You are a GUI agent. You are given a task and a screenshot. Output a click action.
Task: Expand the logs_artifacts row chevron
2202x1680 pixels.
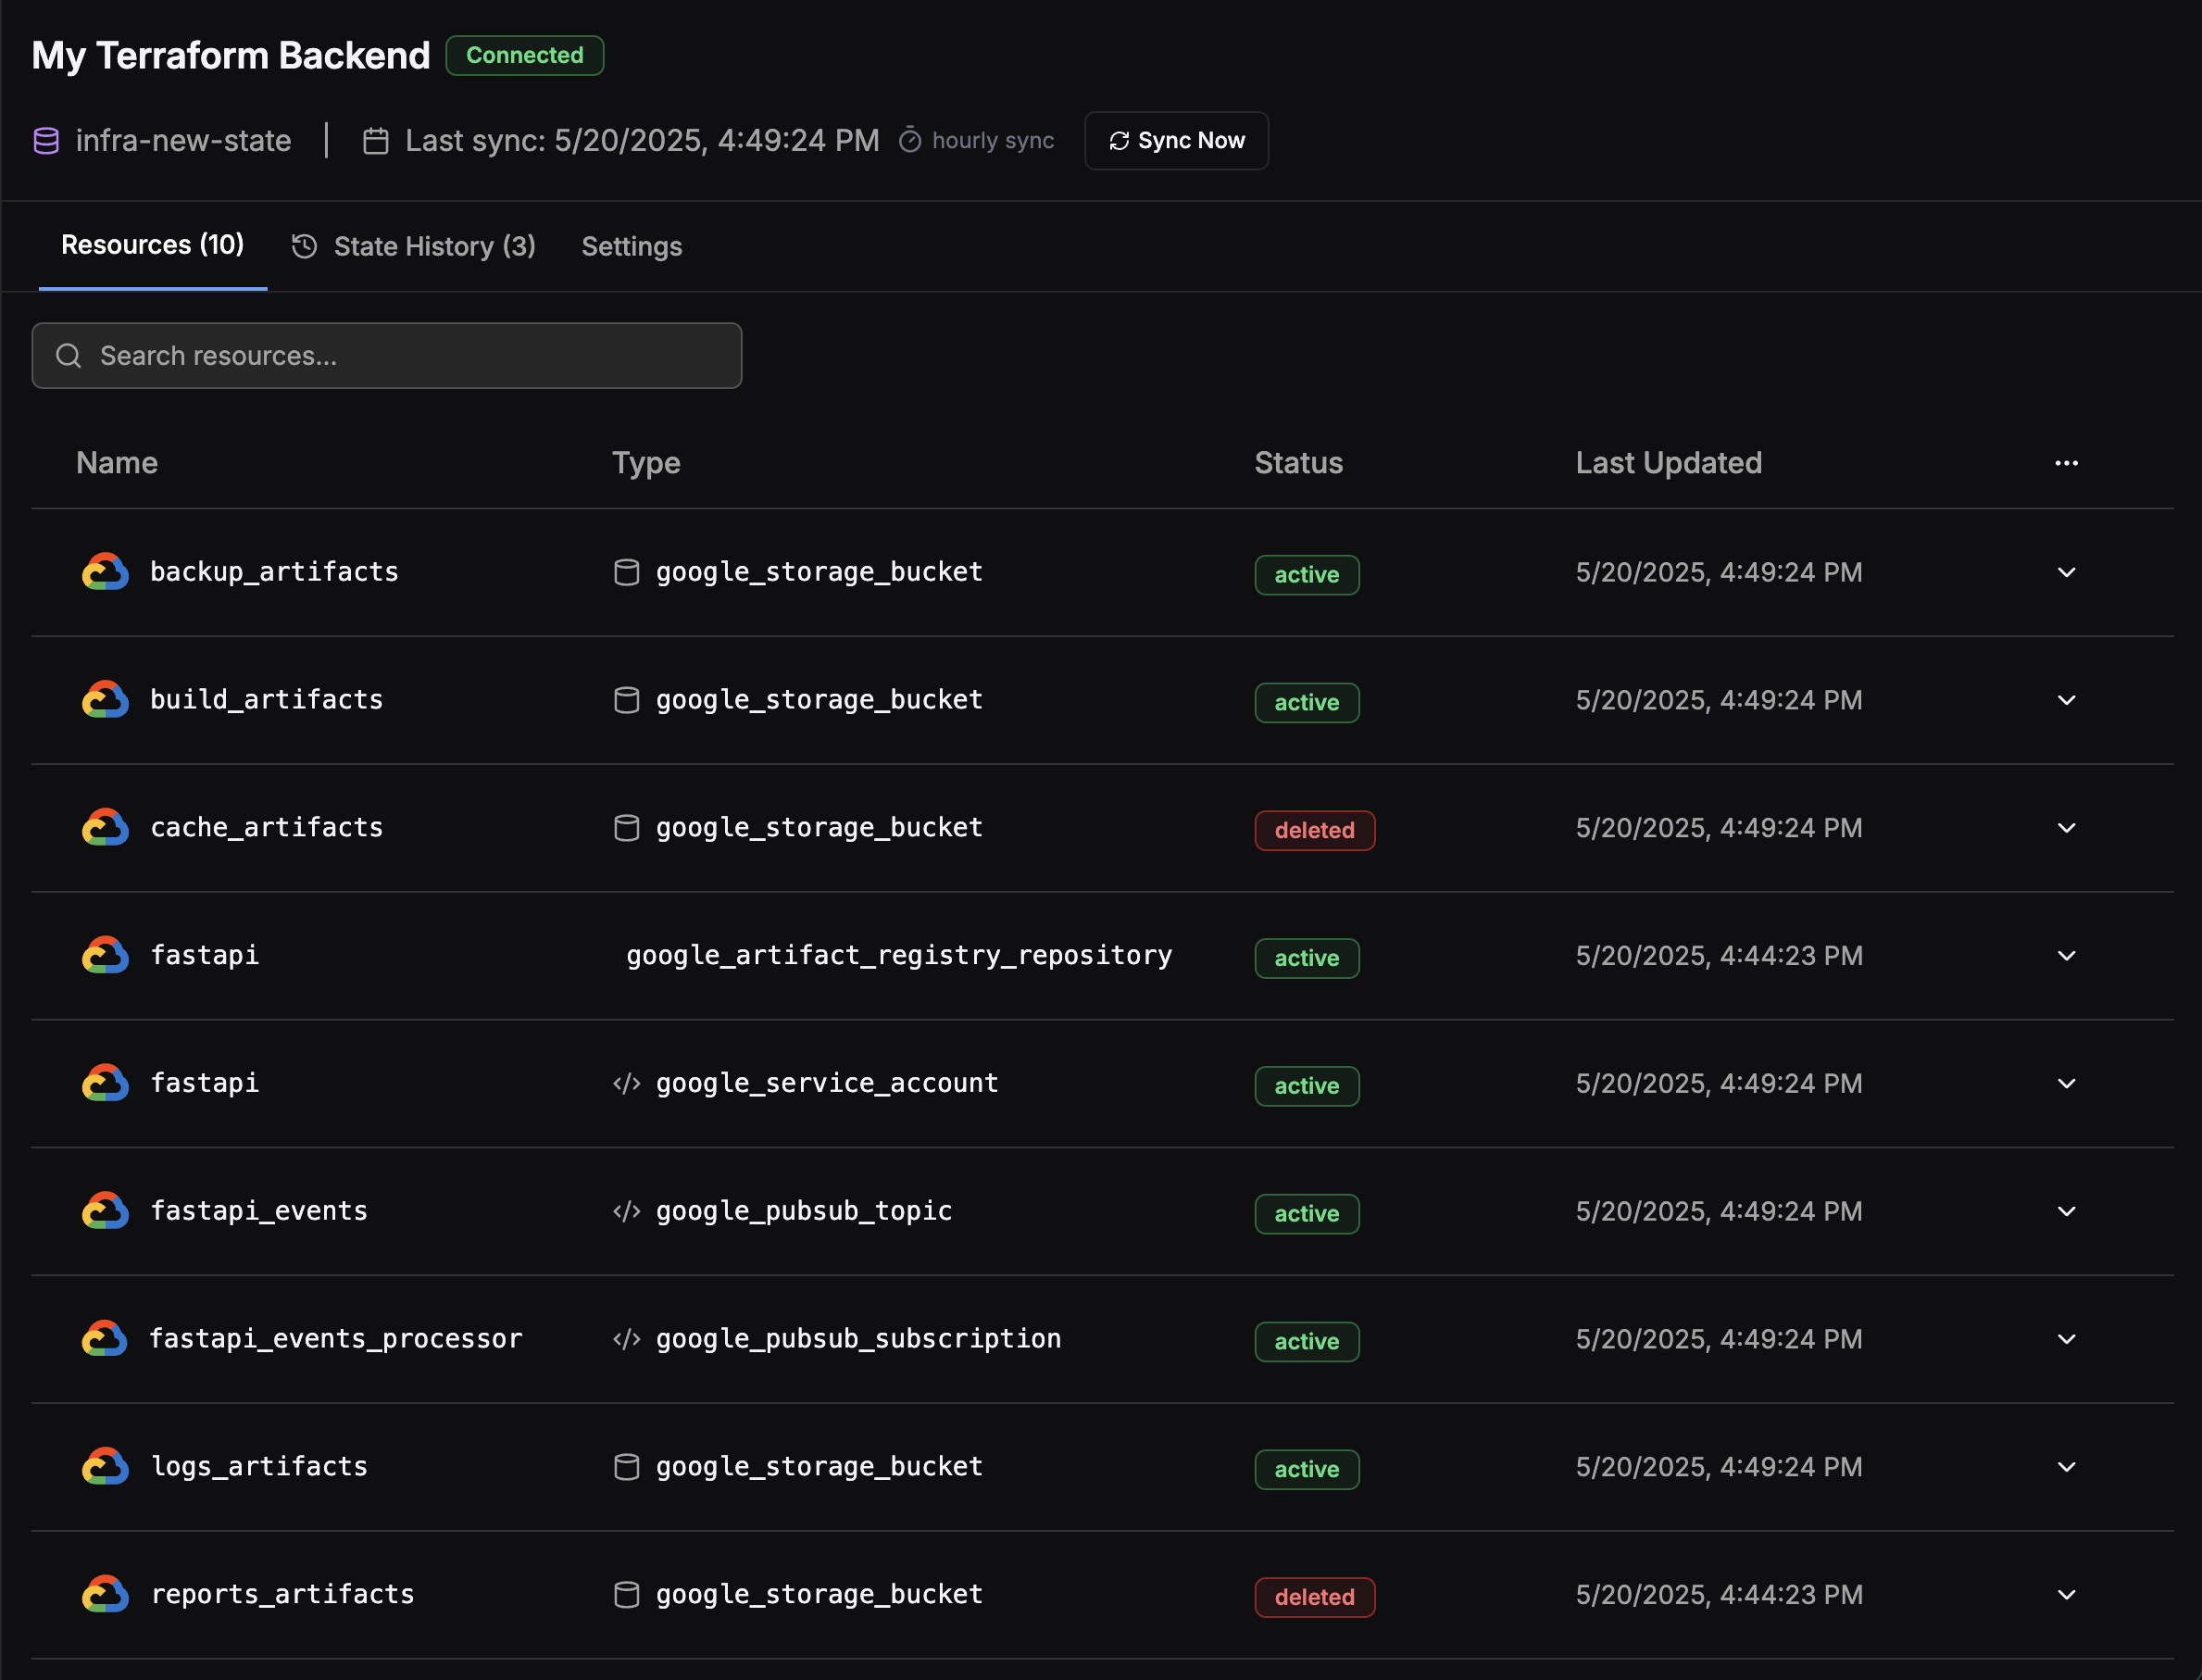2066,1467
